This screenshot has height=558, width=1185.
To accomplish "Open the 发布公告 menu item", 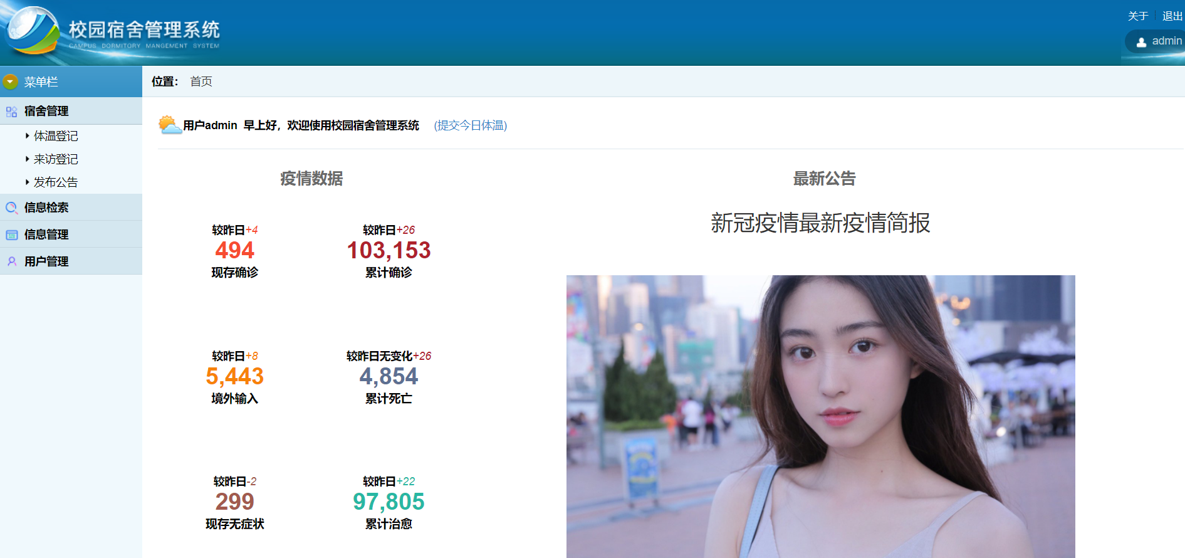I will click(56, 182).
